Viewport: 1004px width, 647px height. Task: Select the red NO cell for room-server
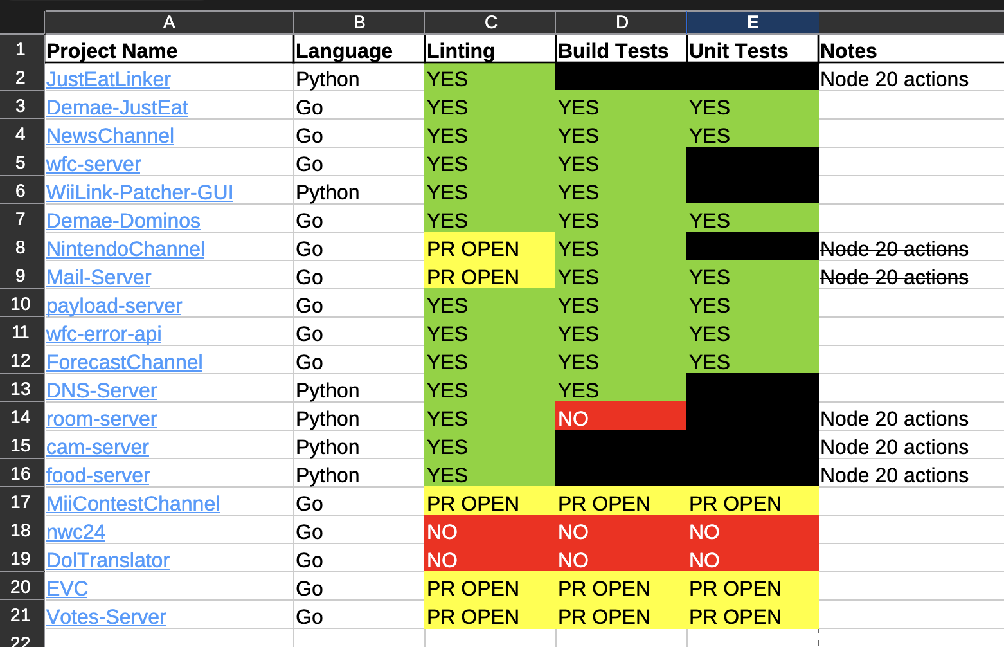pyautogui.click(x=622, y=417)
